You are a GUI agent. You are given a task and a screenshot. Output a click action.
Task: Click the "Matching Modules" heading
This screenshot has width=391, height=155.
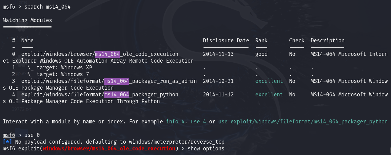27,20
